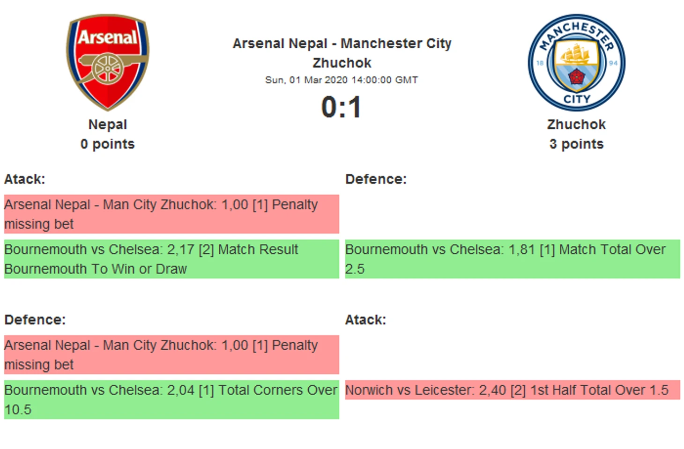Click the Defence heading above Match Total bet

click(376, 179)
